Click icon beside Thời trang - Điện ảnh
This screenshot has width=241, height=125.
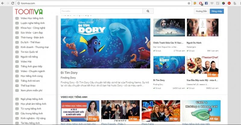(x=17, y=38)
